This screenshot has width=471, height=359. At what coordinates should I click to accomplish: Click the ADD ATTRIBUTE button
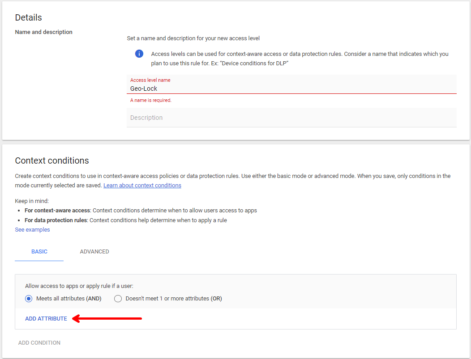pyautogui.click(x=46, y=318)
